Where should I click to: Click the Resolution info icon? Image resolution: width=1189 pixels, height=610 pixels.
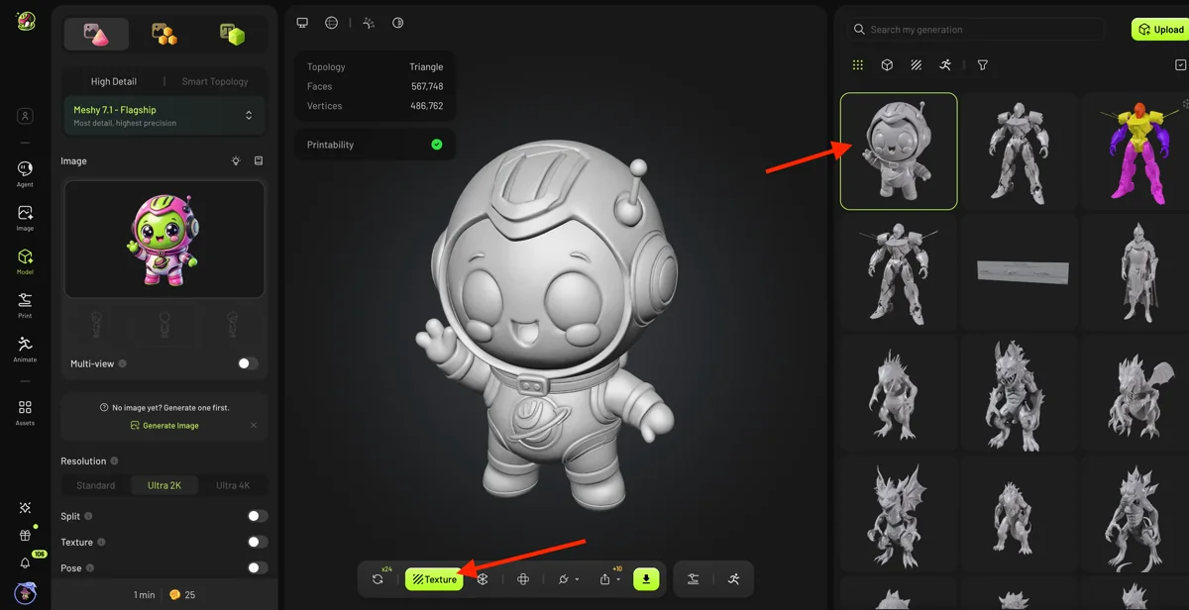[114, 461]
